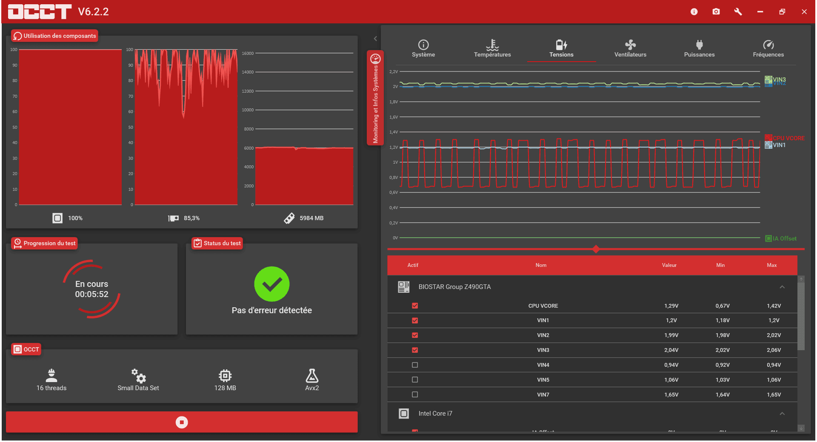
Task: Click the Monitoring et Infos Systèmes side tab
Action: click(375, 98)
